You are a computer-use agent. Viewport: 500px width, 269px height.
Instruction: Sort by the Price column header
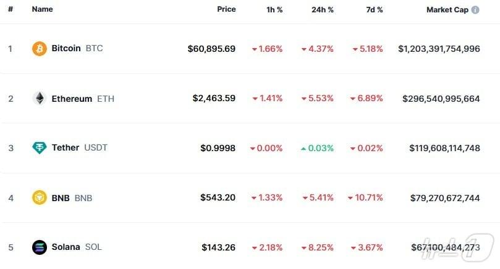[226, 10]
